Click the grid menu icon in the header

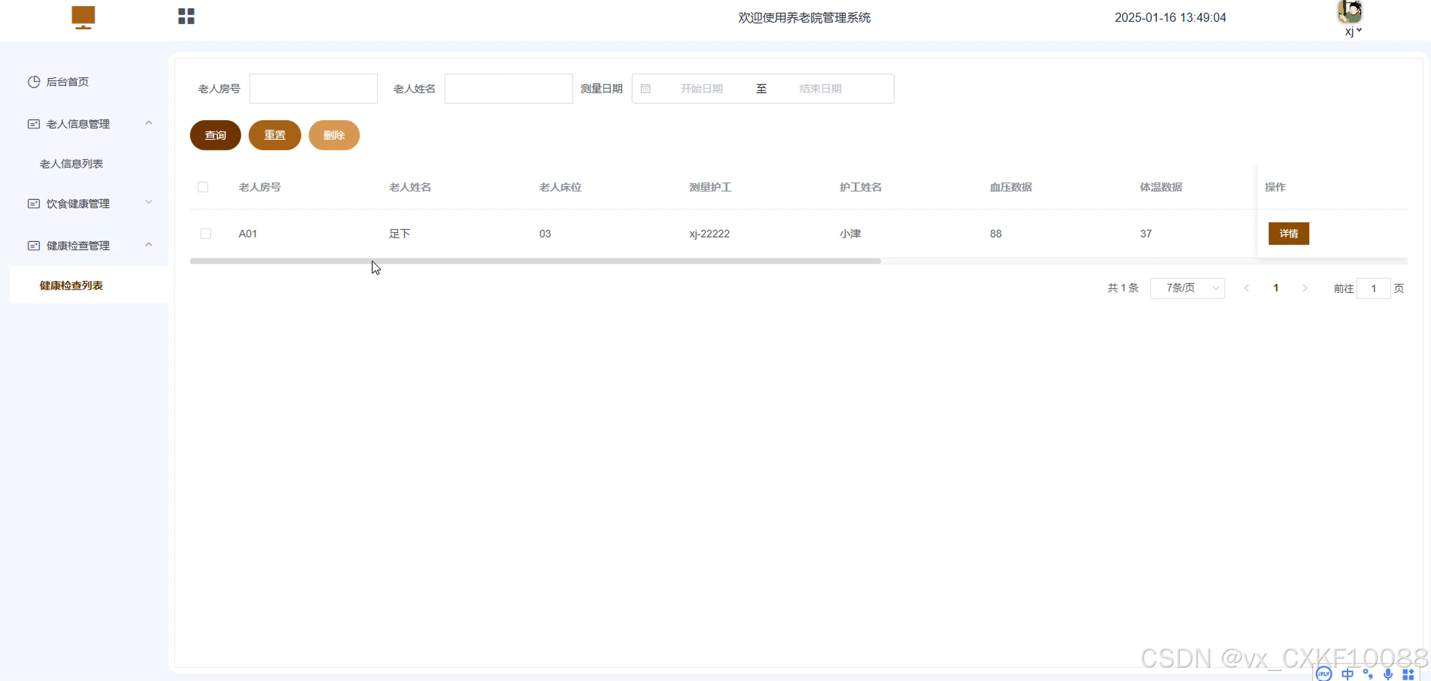pos(186,16)
